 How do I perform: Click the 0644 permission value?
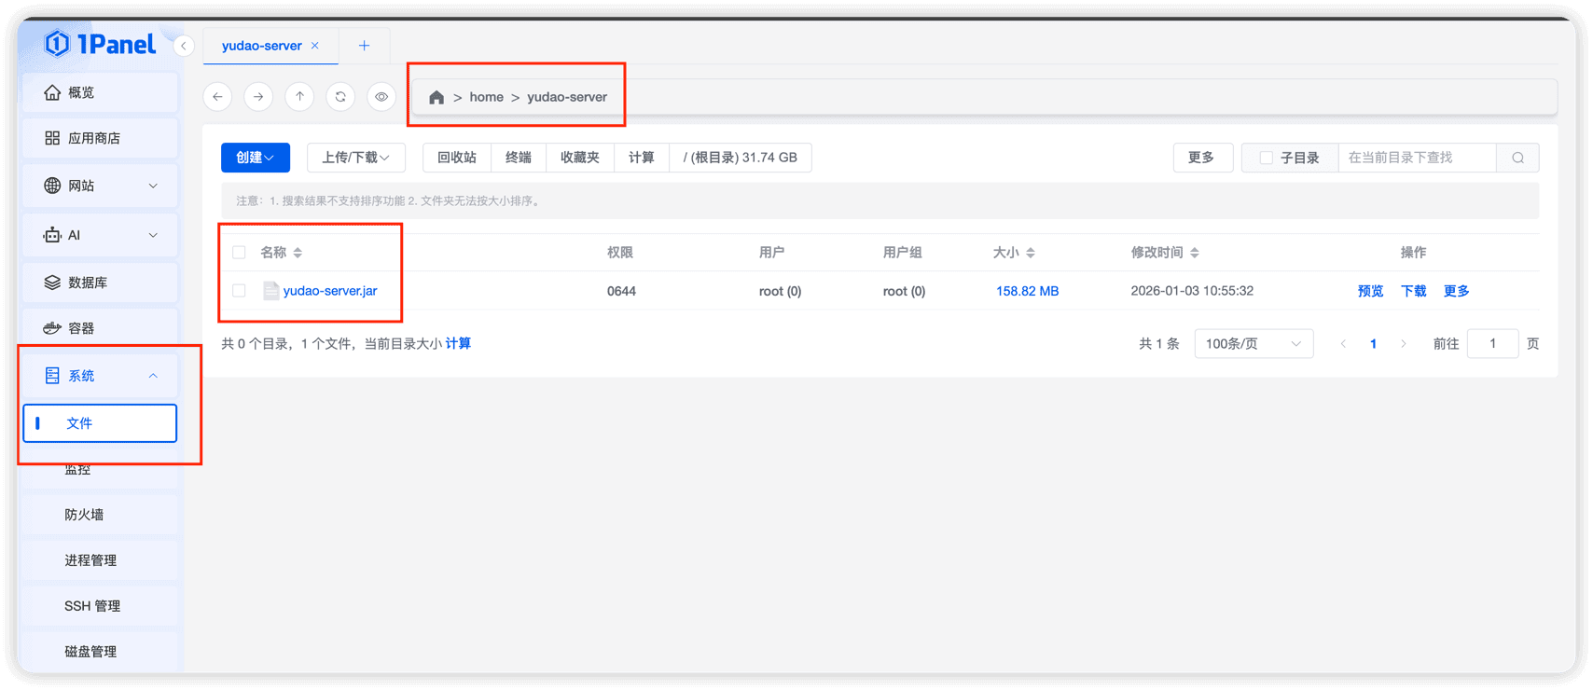(621, 291)
